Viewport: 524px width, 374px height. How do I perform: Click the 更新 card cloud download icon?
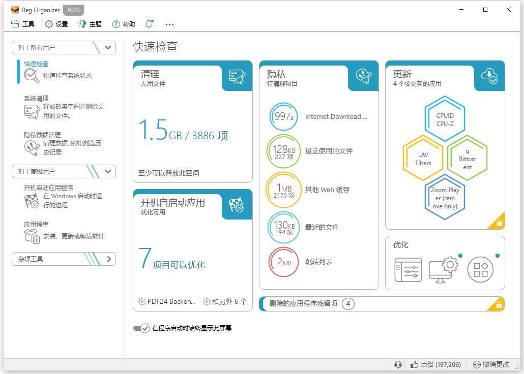click(489, 76)
